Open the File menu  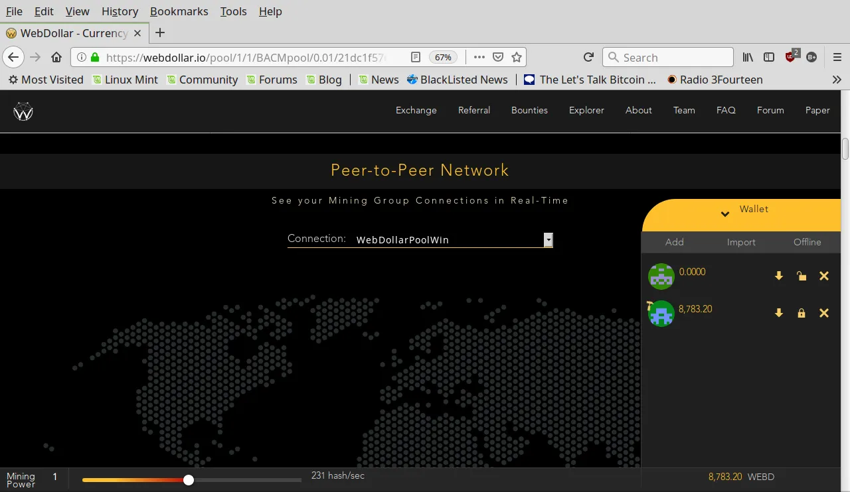[14, 11]
